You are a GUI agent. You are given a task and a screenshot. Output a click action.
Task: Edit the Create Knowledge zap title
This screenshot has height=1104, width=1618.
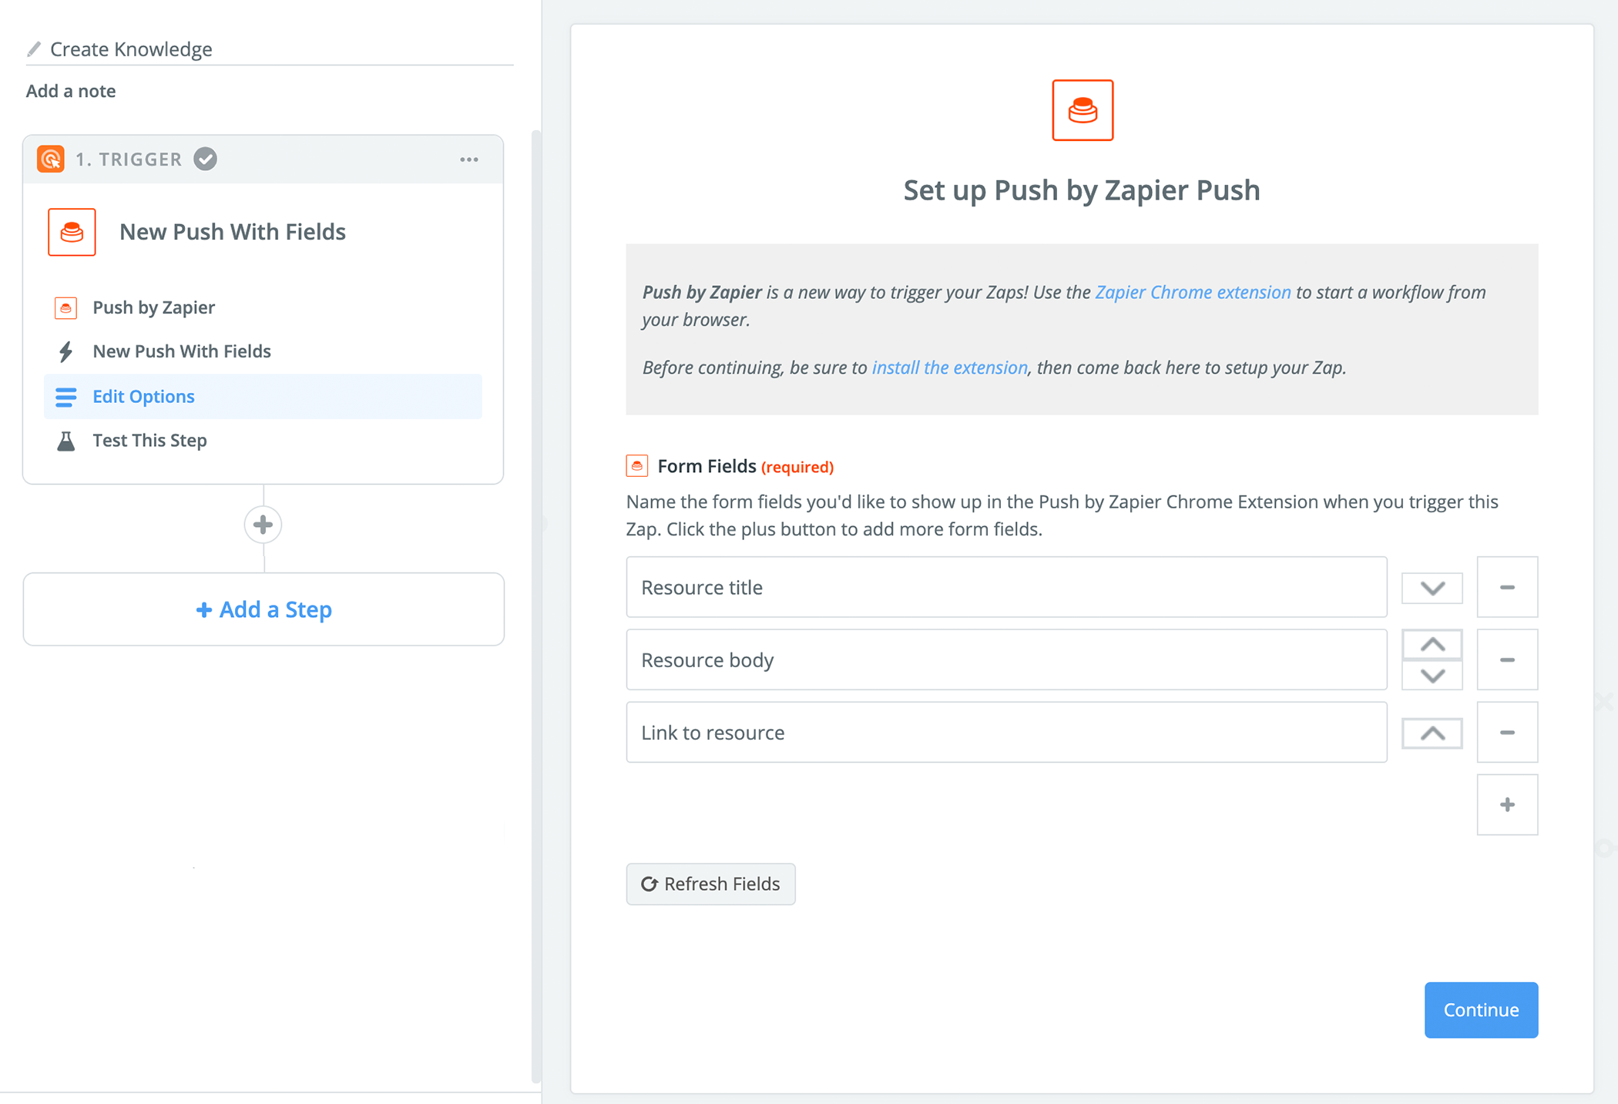(x=131, y=49)
